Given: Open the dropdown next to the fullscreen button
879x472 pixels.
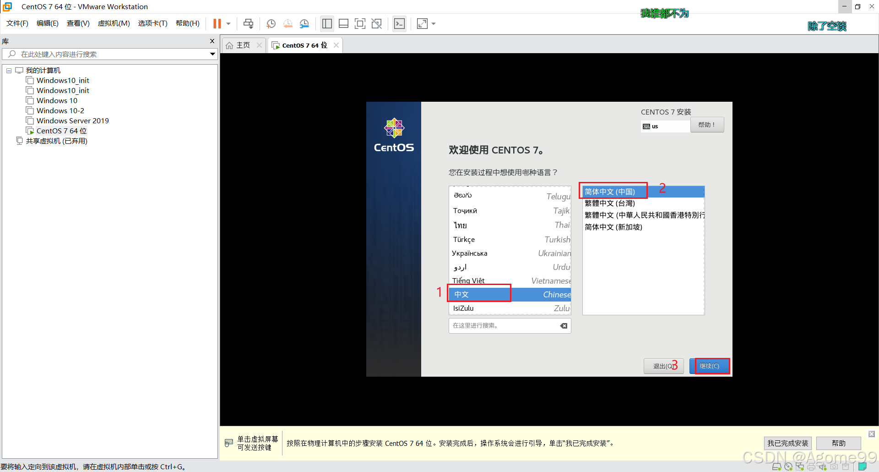Looking at the screenshot, I should click(433, 23).
